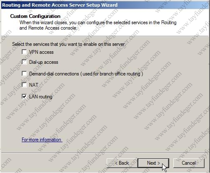Enable the VPN access checkbox
The width and height of the screenshot is (210, 173).
click(x=24, y=52)
